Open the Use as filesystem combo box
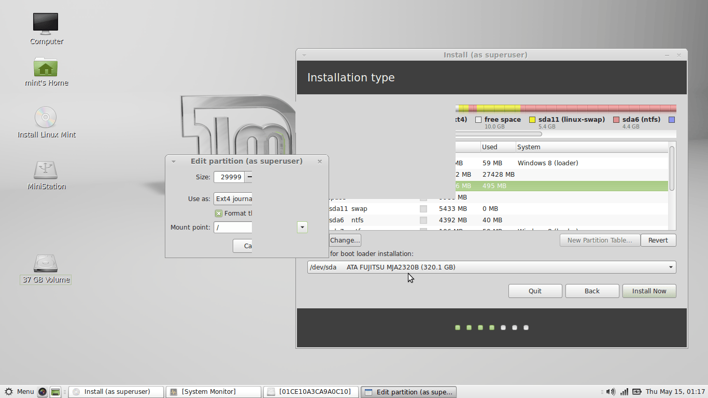708x398 pixels. pos(233,198)
